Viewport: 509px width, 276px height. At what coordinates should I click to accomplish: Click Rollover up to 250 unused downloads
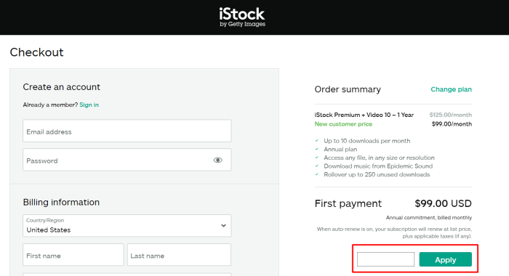point(377,174)
